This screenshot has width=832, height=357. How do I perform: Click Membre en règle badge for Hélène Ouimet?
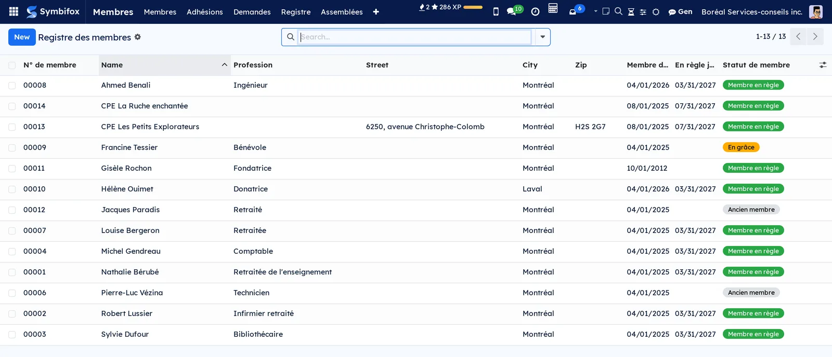point(753,189)
